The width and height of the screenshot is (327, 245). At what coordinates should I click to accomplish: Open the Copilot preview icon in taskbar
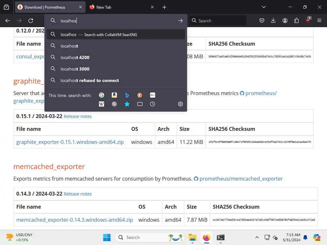316,237
